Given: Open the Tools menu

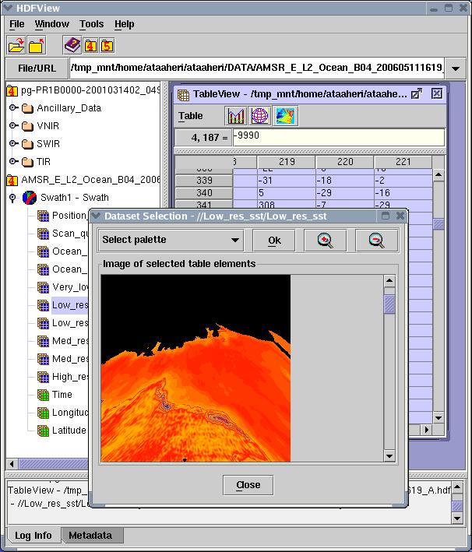Looking at the screenshot, I should point(91,24).
